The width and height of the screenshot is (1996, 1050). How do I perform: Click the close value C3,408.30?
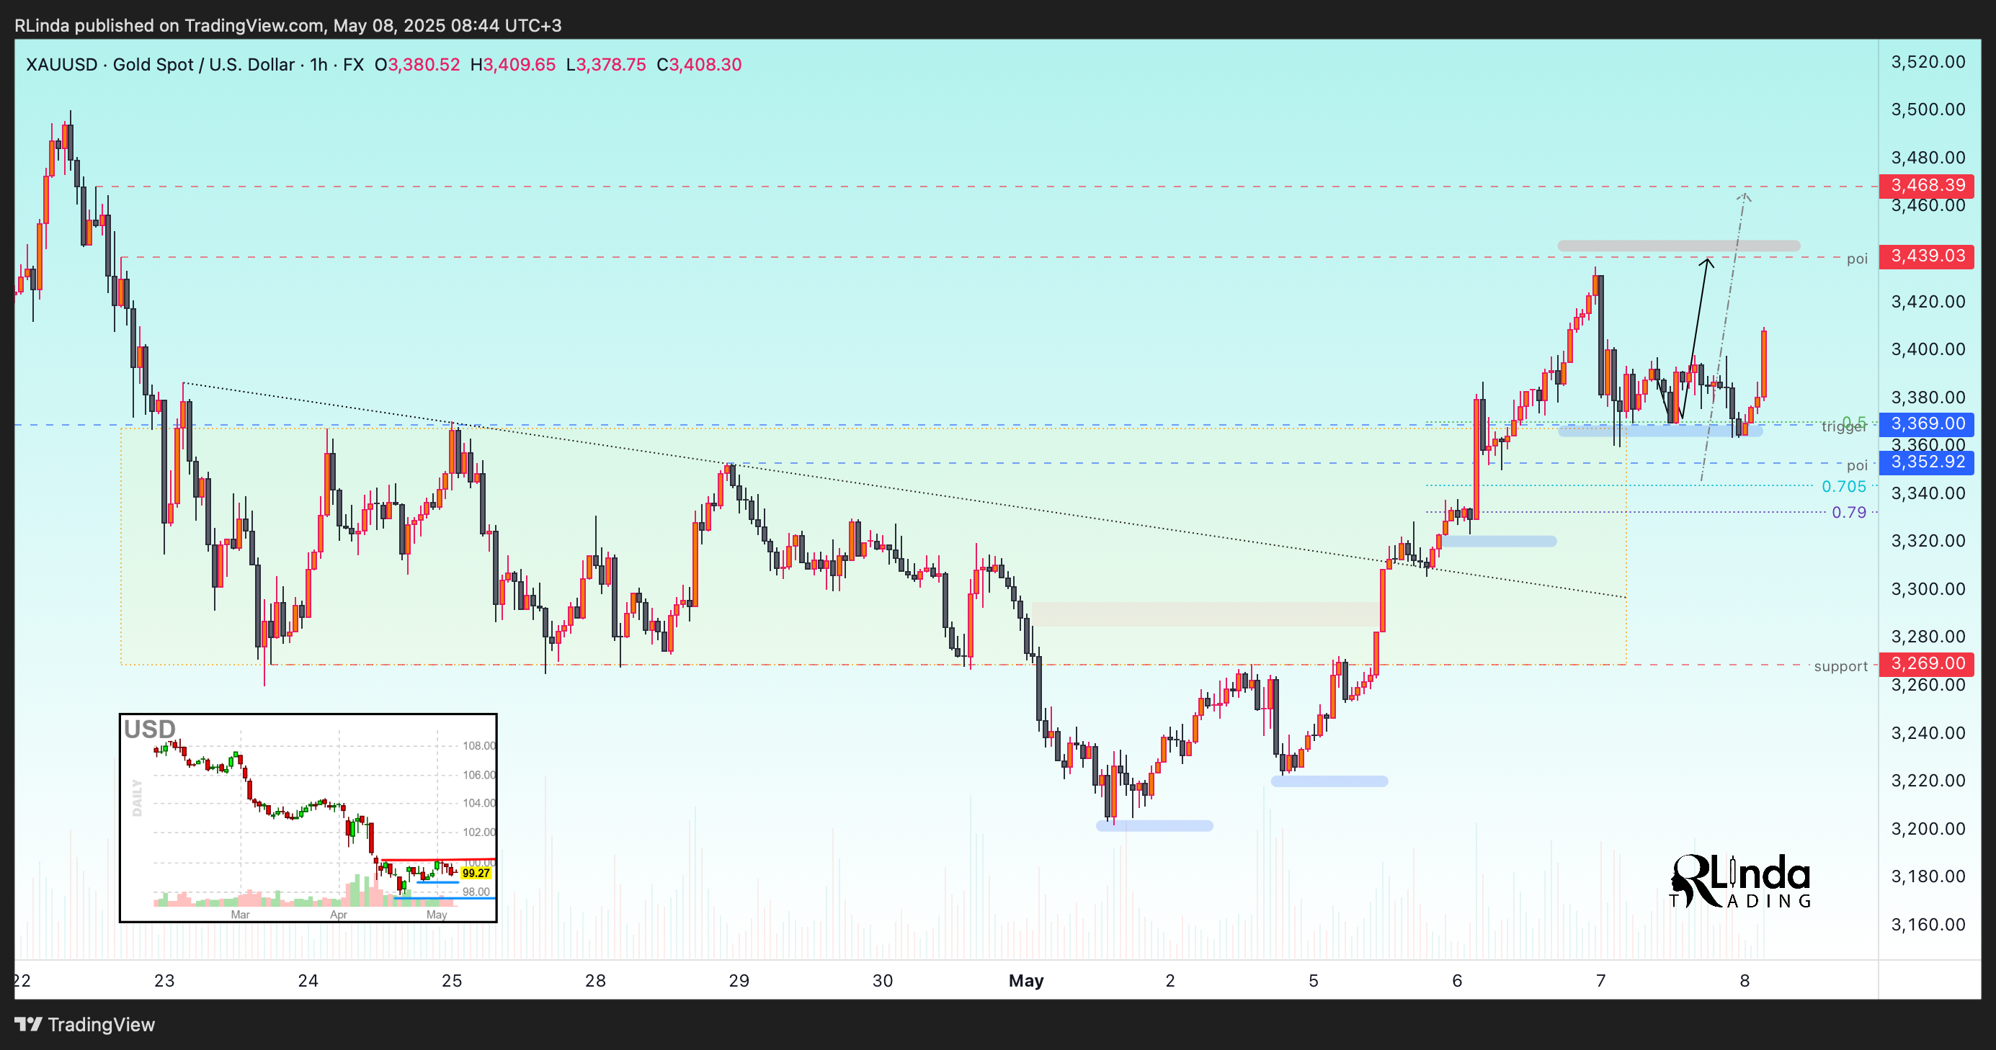click(x=699, y=64)
